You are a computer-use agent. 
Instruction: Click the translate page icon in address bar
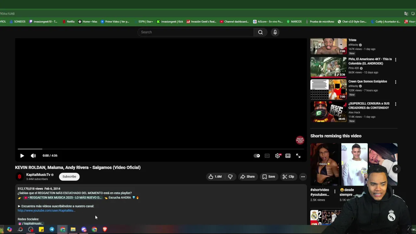pyautogui.click(x=406, y=14)
